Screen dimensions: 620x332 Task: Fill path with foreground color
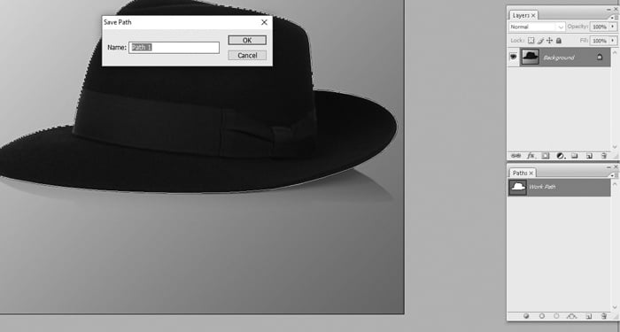point(526,316)
